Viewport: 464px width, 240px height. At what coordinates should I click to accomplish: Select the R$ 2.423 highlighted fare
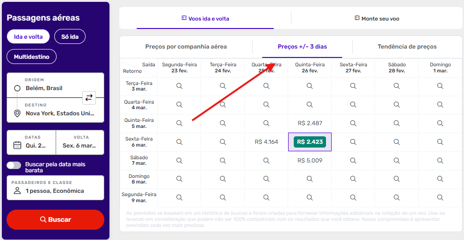tap(310, 142)
